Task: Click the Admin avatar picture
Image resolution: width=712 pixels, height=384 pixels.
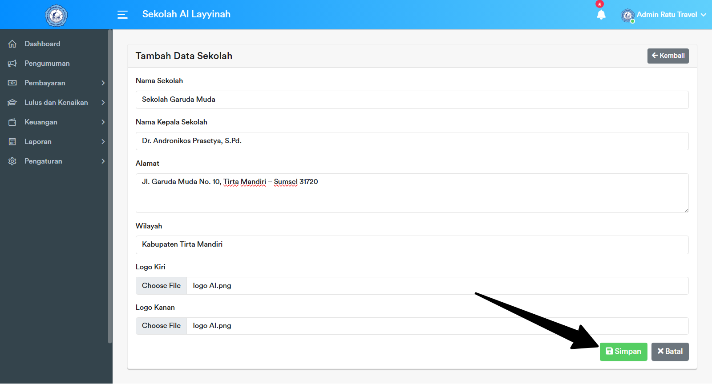Action: [627, 16]
